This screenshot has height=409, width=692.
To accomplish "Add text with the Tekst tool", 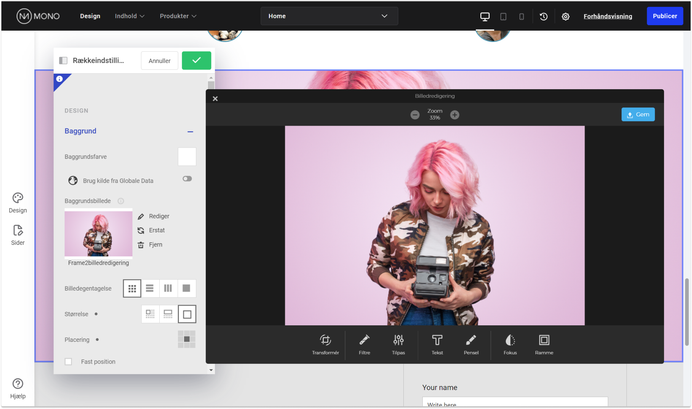I will [x=437, y=344].
